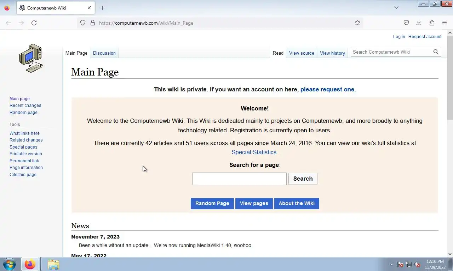Click the Request account link
453x271 pixels.
(x=425, y=37)
